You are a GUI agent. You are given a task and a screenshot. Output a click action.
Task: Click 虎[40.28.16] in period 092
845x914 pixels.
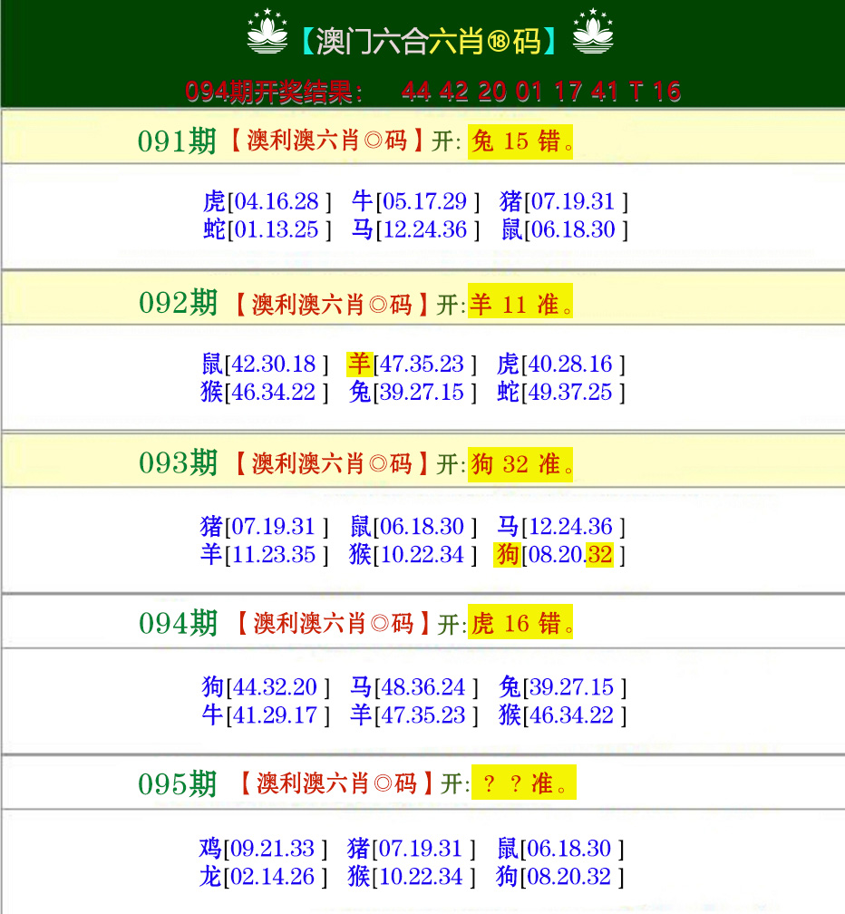[561, 365]
